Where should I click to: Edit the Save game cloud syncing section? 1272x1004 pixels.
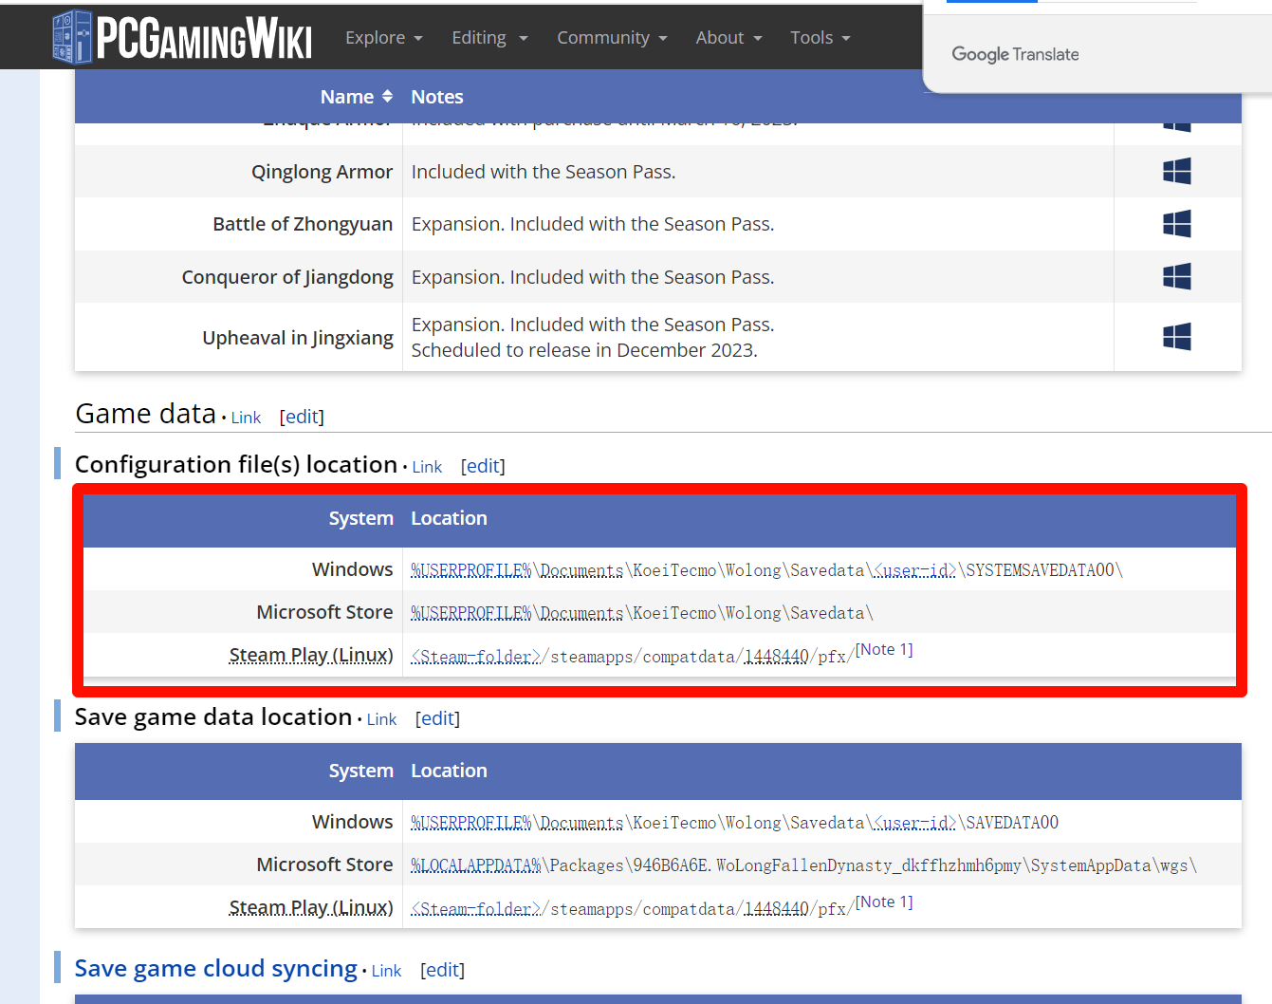(x=442, y=970)
